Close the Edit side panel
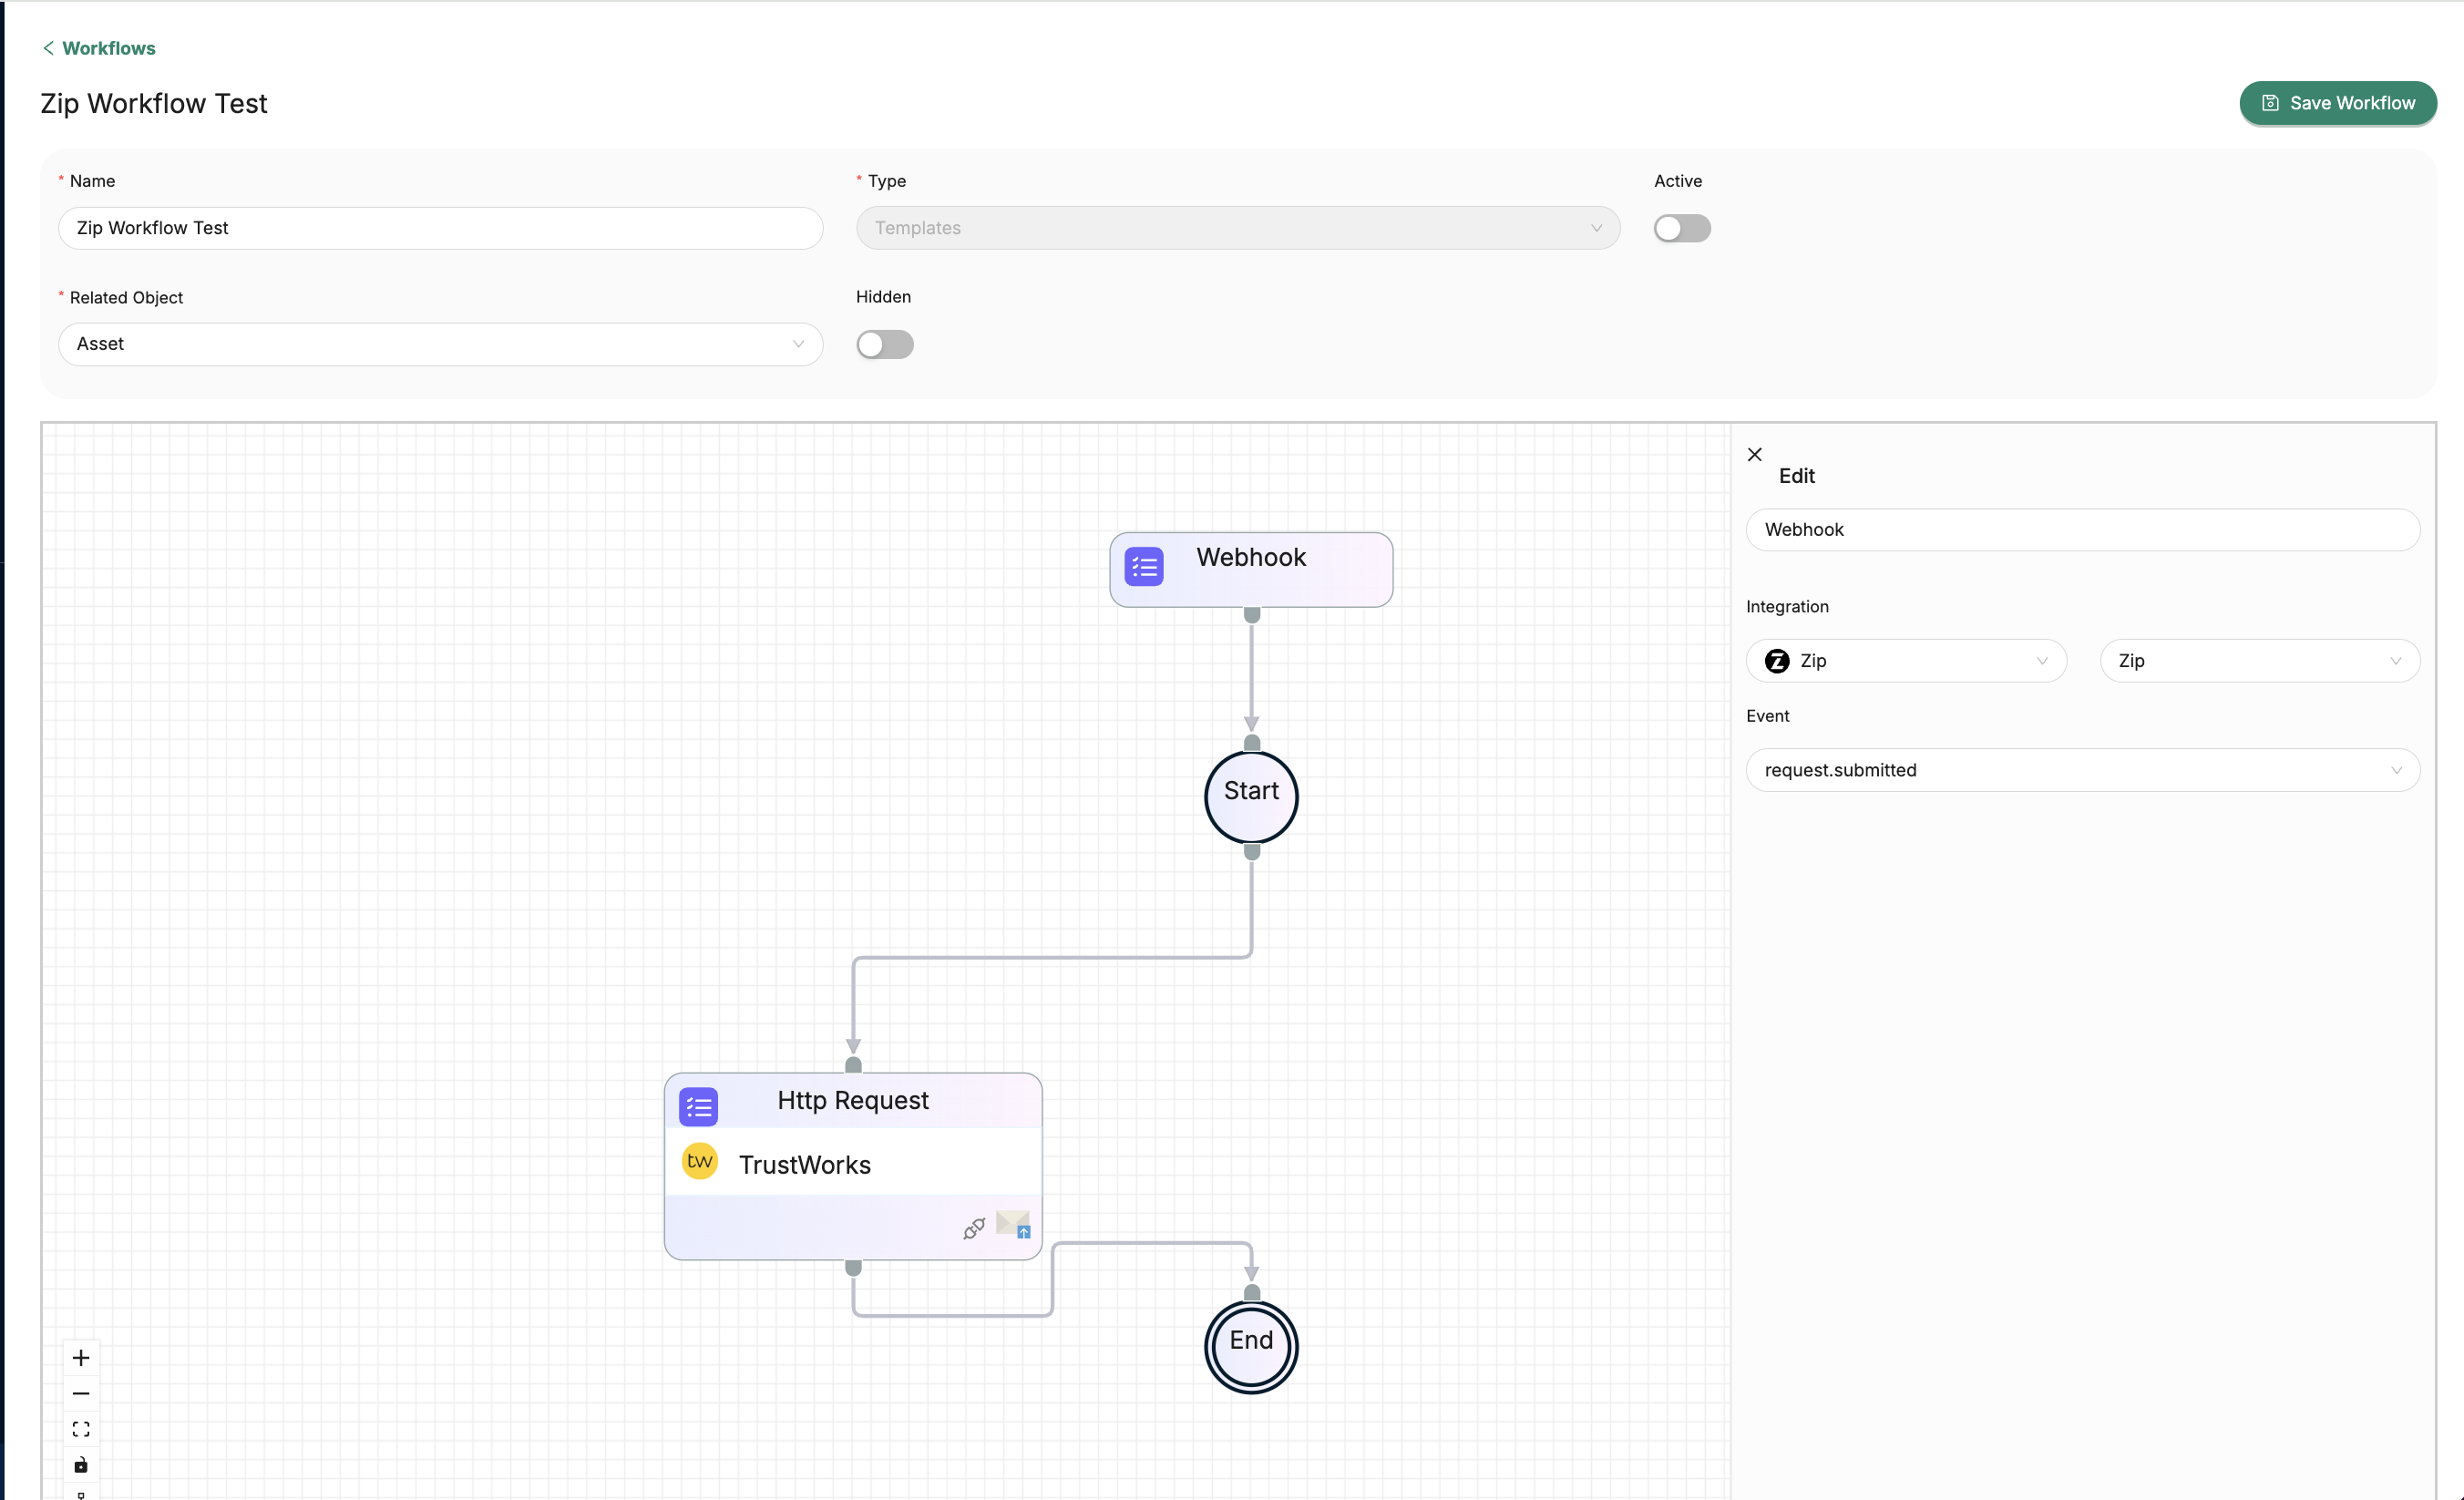Viewport: 2464px width, 1500px height. (x=1754, y=454)
